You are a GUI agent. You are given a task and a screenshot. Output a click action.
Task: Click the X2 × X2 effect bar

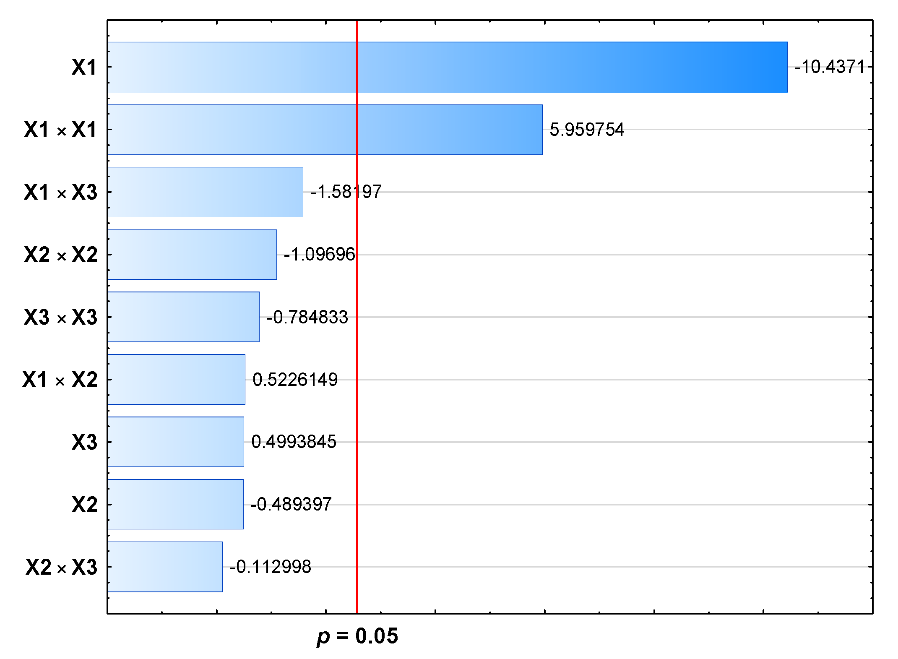(192, 255)
